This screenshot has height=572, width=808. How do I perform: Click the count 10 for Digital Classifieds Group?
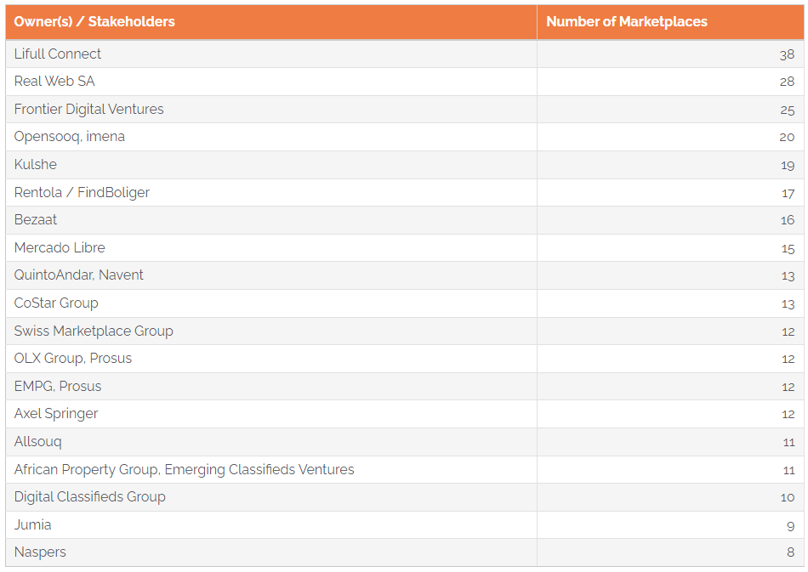click(x=788, y=498)
